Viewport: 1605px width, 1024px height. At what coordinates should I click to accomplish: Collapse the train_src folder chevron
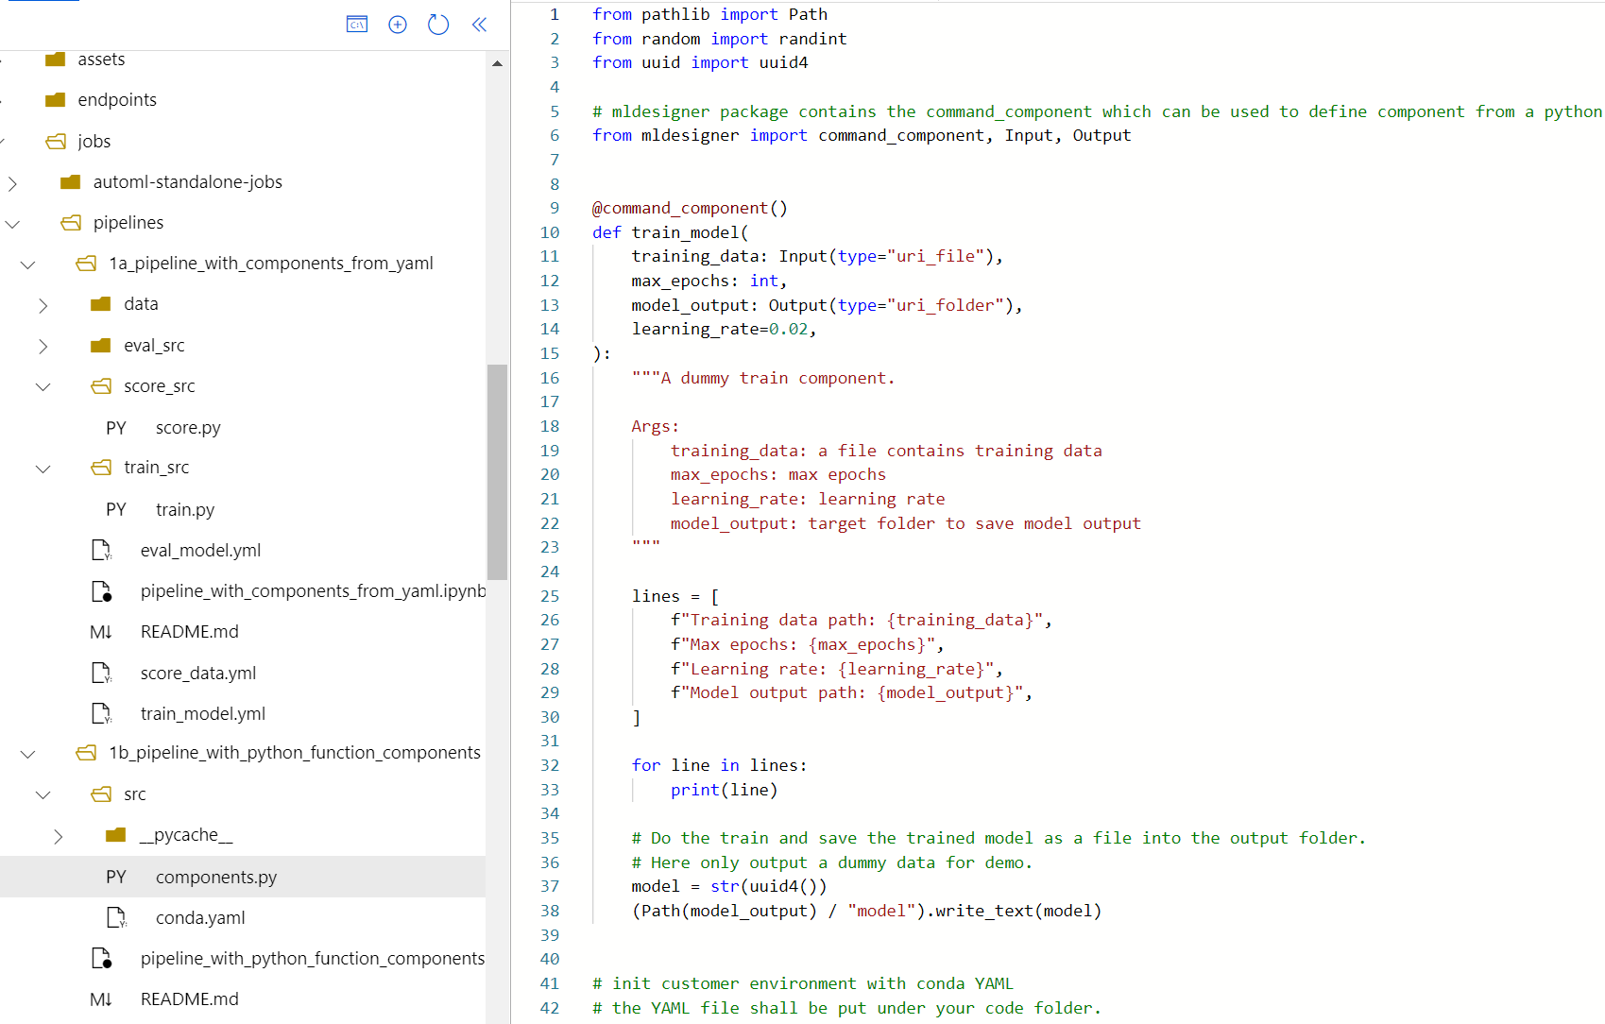pos(43,469)
